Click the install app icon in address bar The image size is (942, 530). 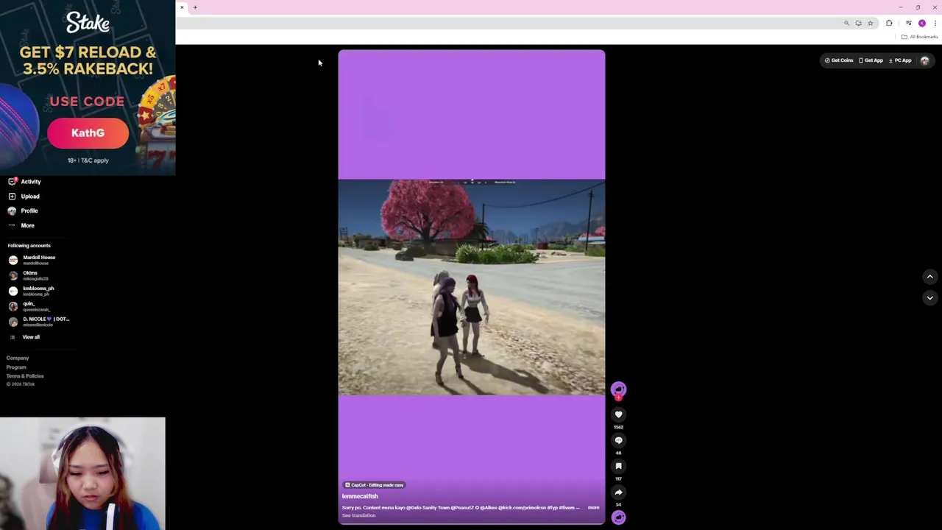[858, 24]
